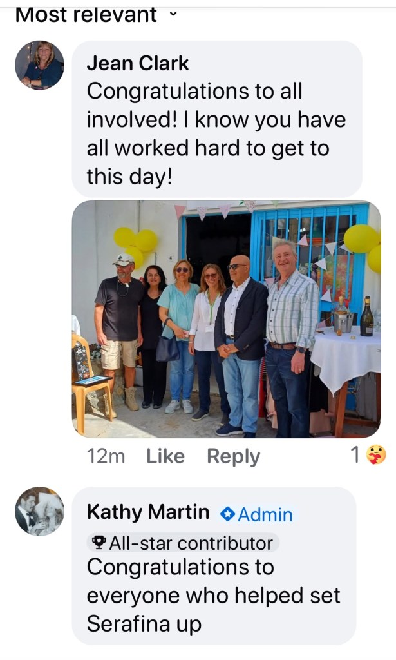Open Jean Clark's profile picture
This screenshot has height=660, width=396.
(x=39, y=65)
